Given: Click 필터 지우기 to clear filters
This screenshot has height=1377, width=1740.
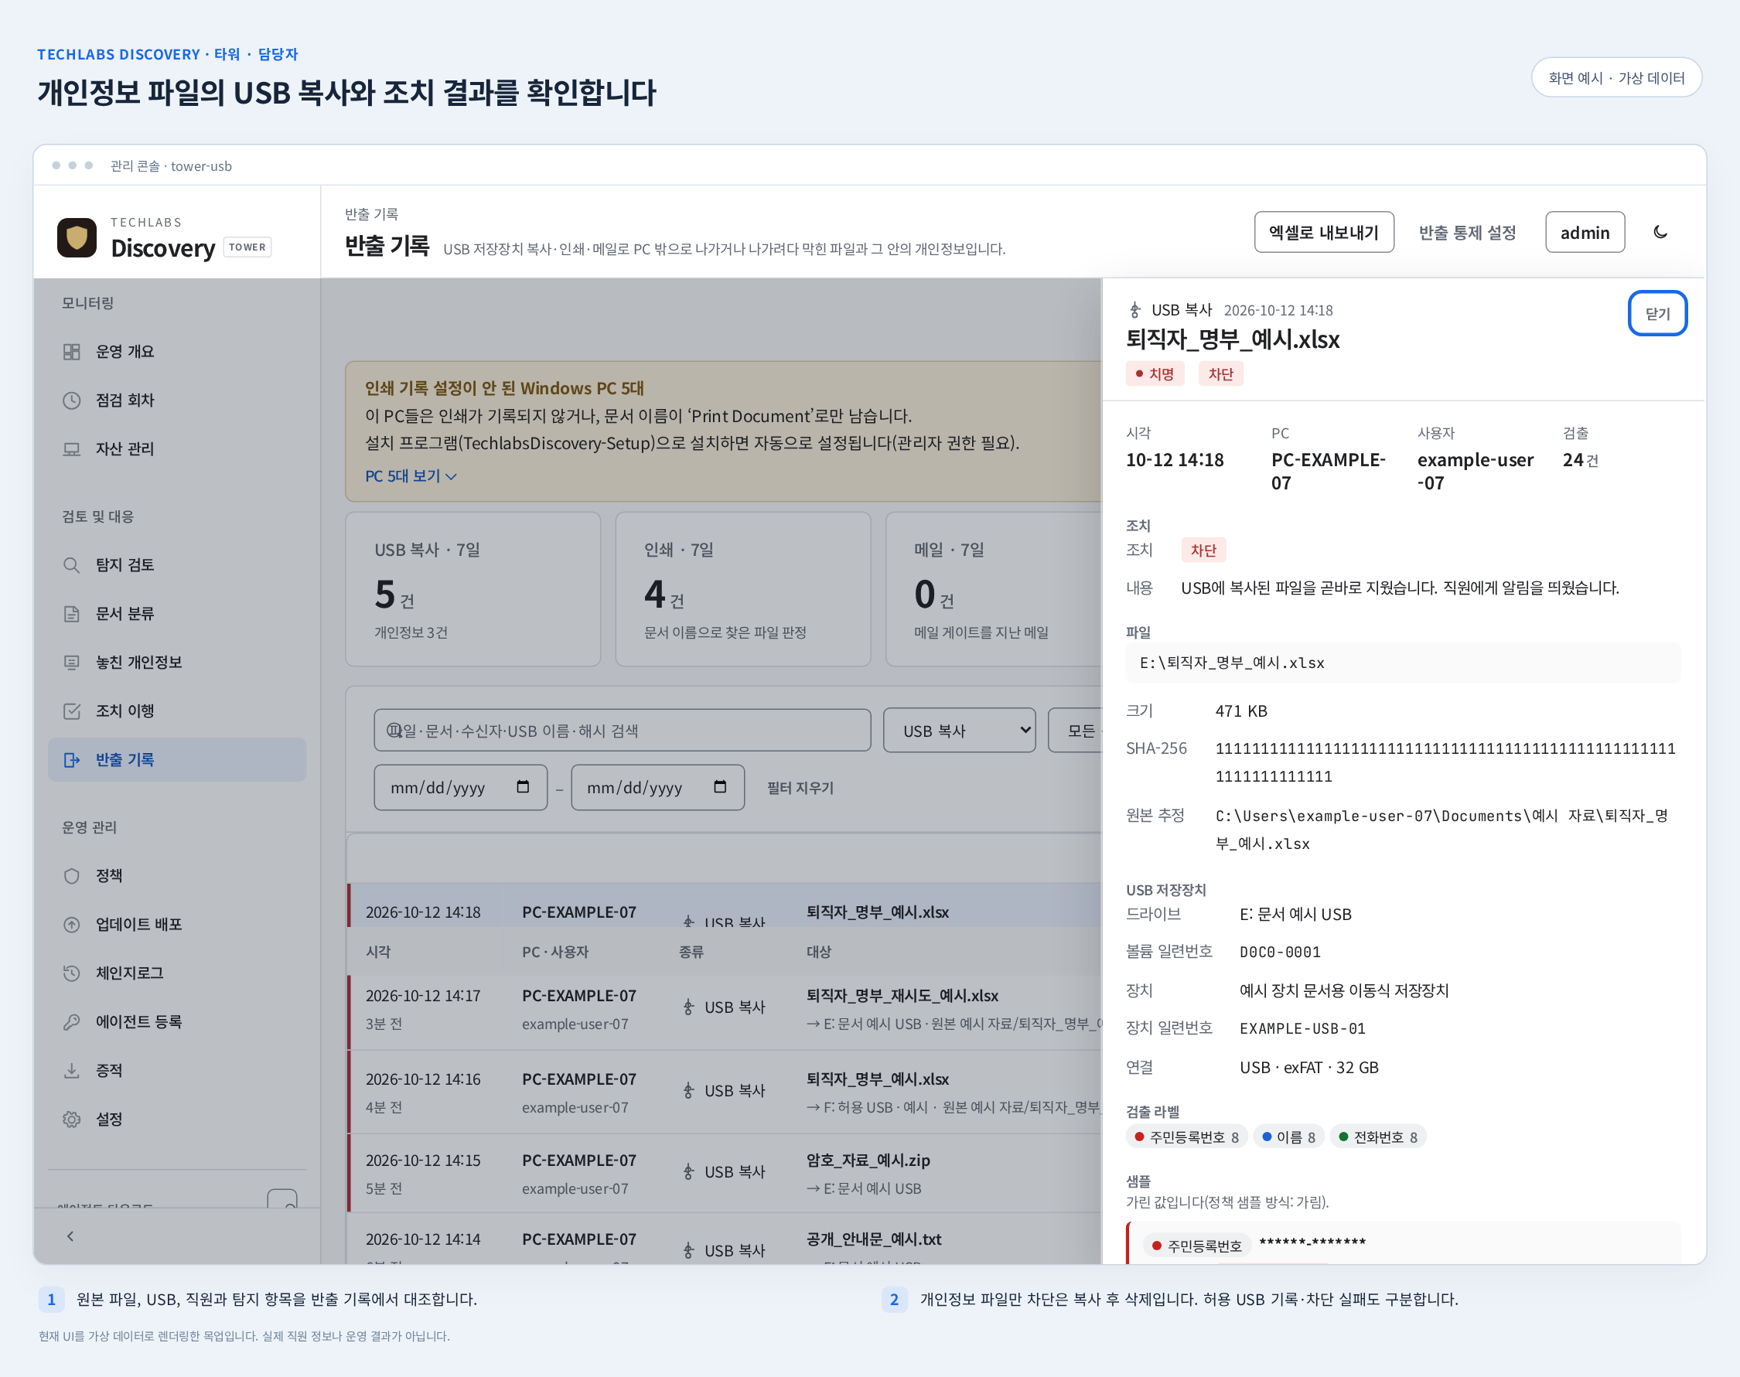Looking at the screenshot, I should click(800, 788).
